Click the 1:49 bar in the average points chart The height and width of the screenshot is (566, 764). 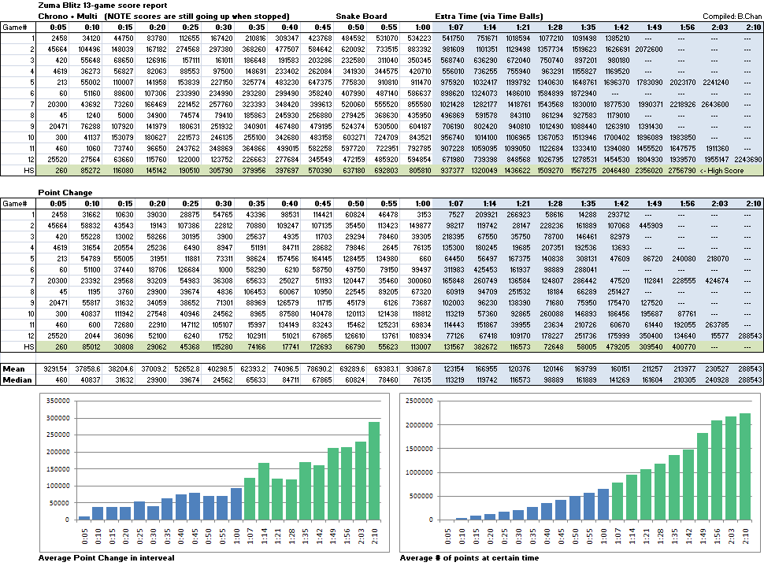point(703,476)
